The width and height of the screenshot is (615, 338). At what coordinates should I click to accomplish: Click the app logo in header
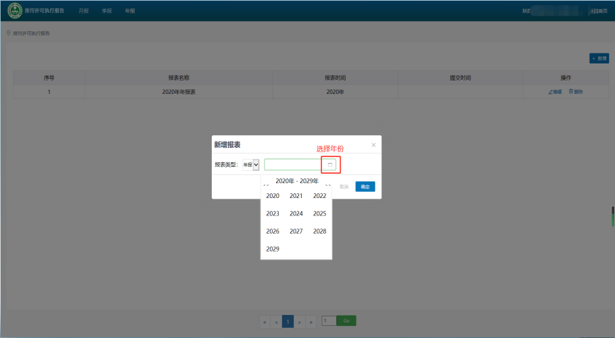tap(14, 11)
